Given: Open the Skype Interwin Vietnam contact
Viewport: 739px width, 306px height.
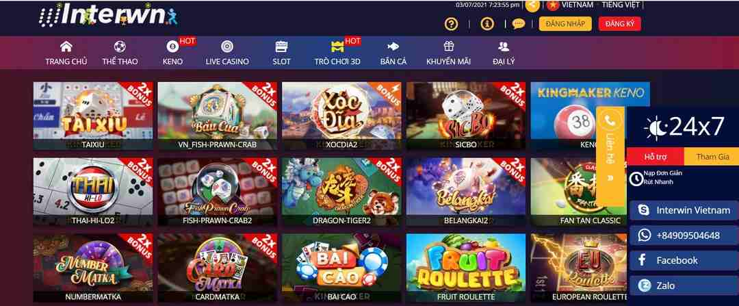Looking at the screenshot, I should click(x=684, y=210).
